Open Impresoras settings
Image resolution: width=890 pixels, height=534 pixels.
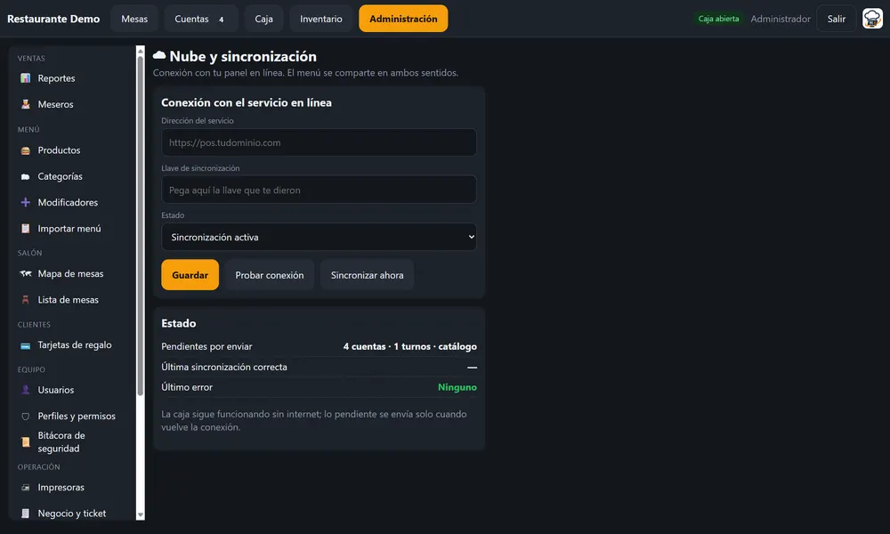click(x=71, y=488)
